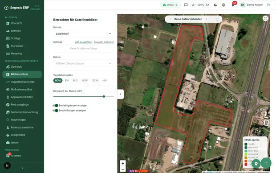The image size is (276, 173).
Task: Open the Datum dropdown
Action: tap(83, 63)
